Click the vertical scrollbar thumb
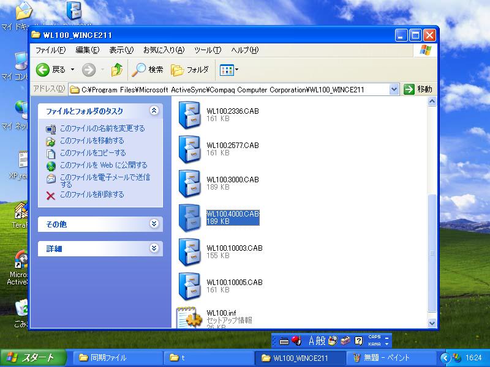Screen dimensions: 490x367 point(432,253)
